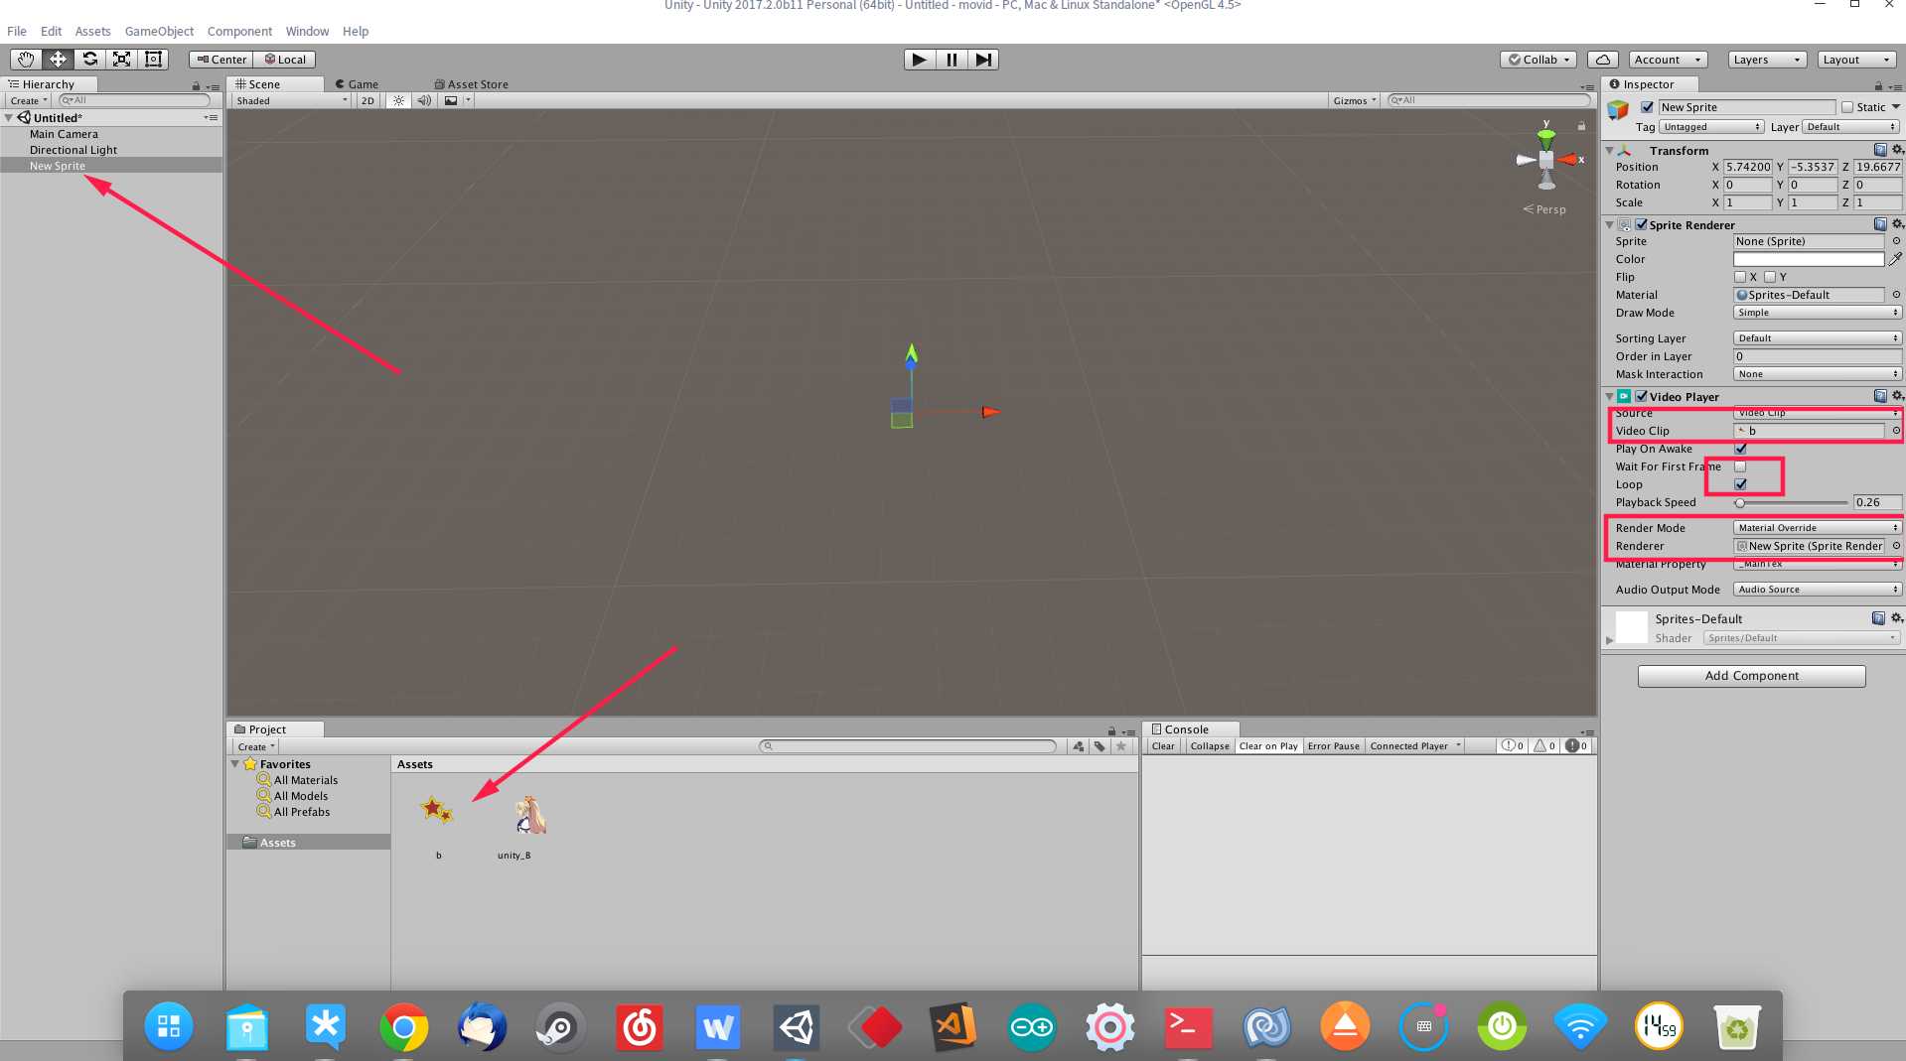Click the scene orientation gizmo cube

(1546, 160)
